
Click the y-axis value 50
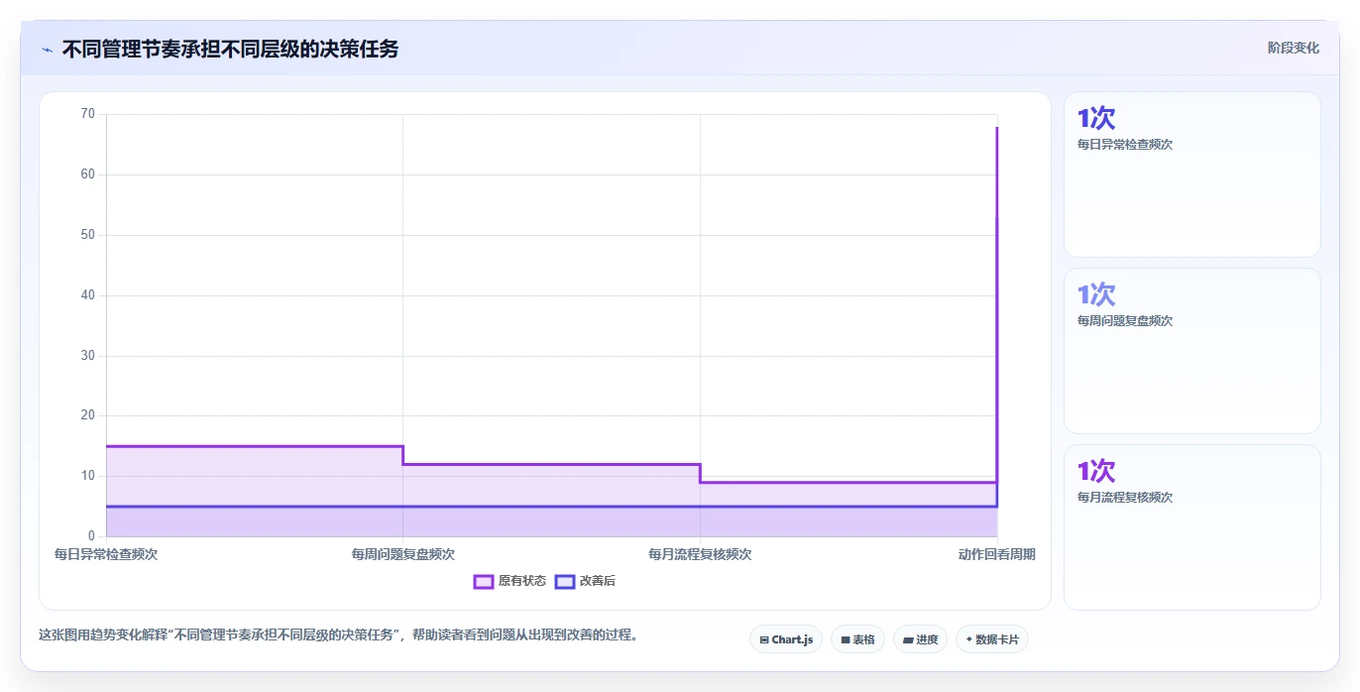coord(88,235)
